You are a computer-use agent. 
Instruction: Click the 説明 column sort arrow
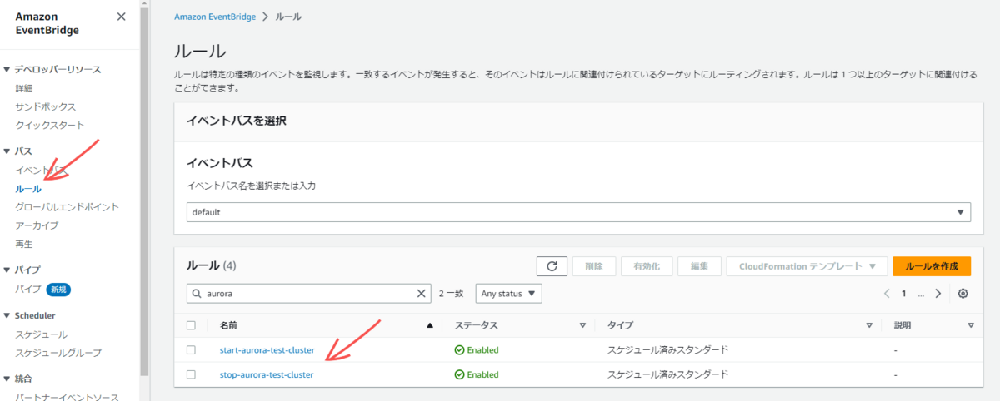tap(971, 325)
